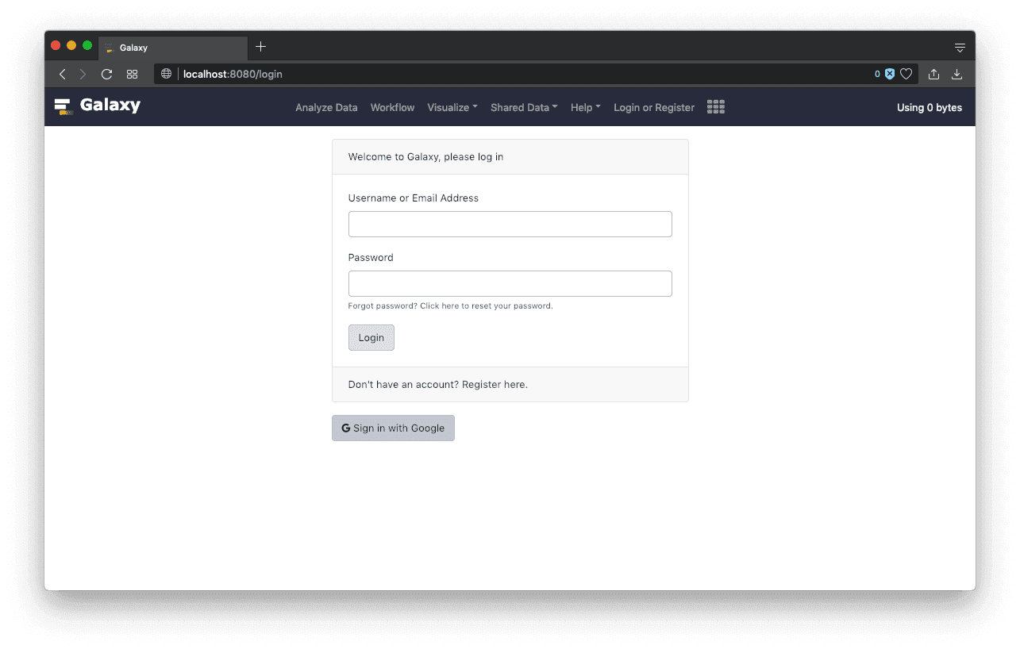Open the Help dropdown menu
The height and width of the screenshot is (649, 1020).
click(x=585, y=107)
